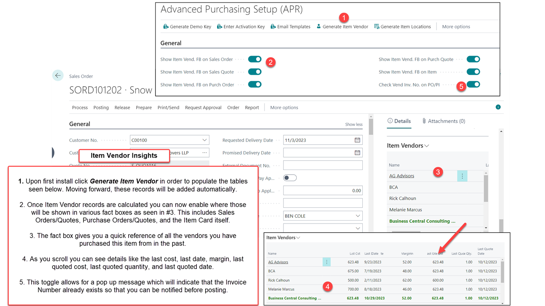
Task: Click the sales order form scrollbar
Action: click(371, 127)
